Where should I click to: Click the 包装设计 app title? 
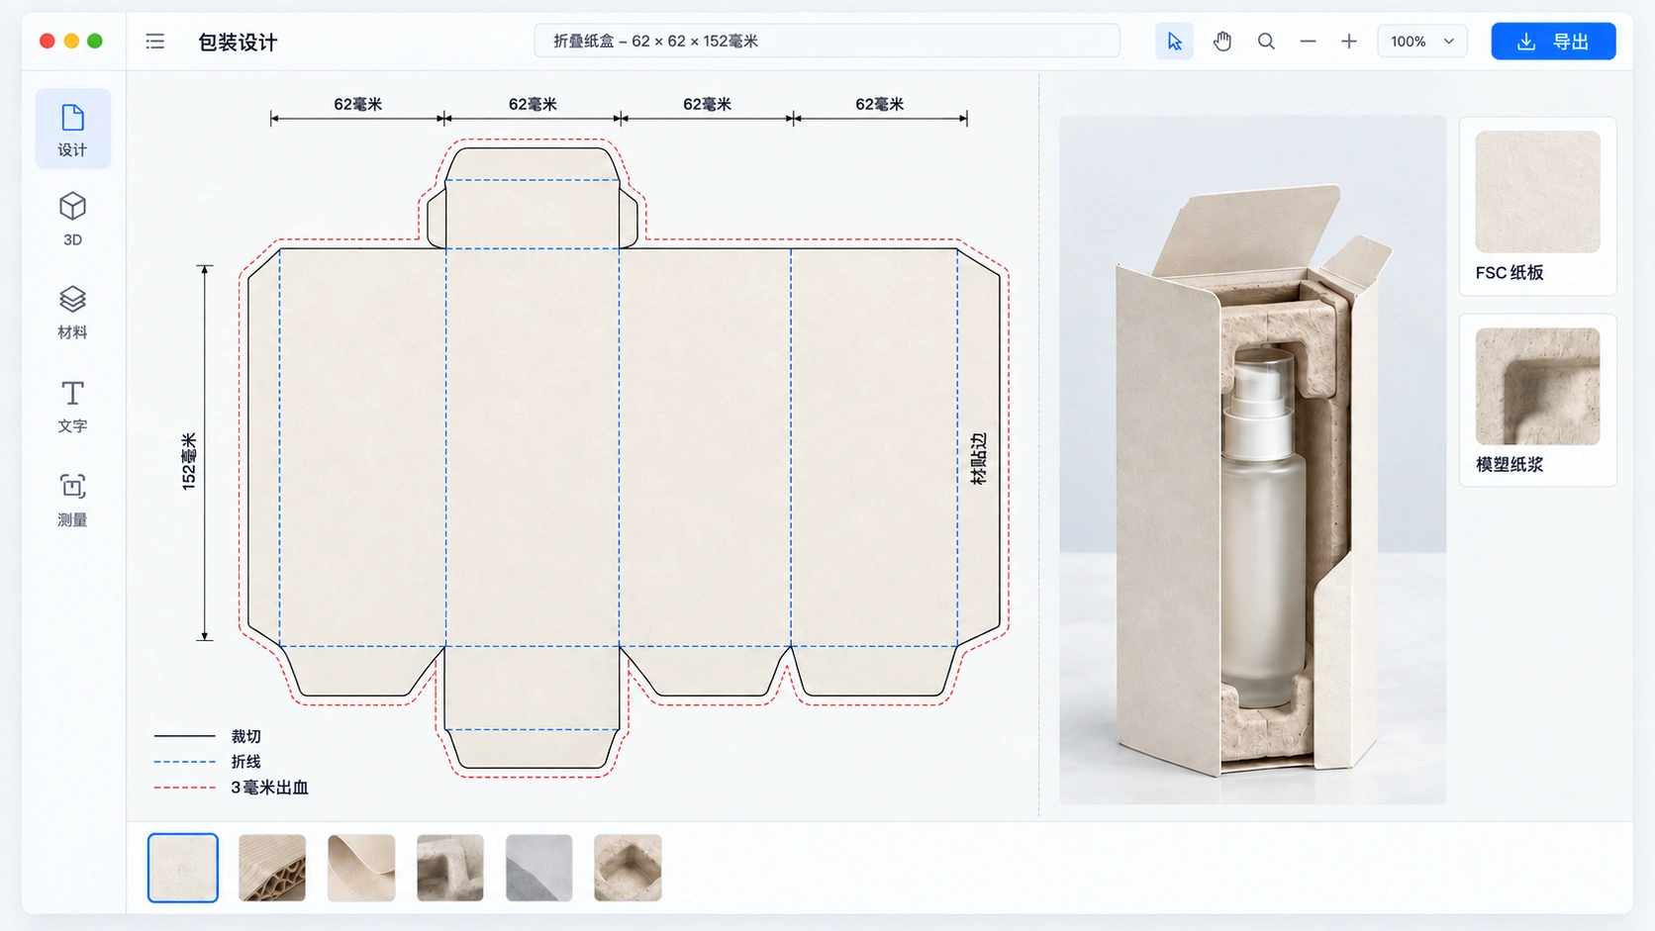(238, 42)
